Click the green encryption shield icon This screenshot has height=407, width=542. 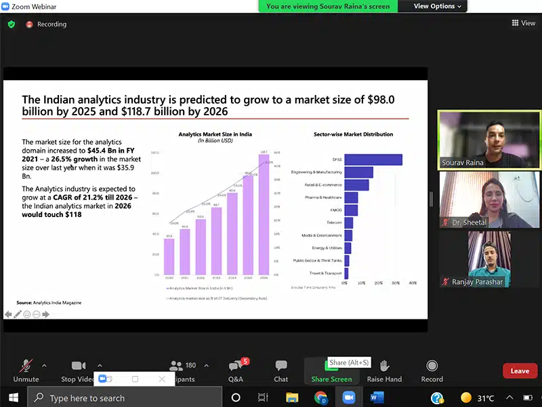[x=11, y=24]
